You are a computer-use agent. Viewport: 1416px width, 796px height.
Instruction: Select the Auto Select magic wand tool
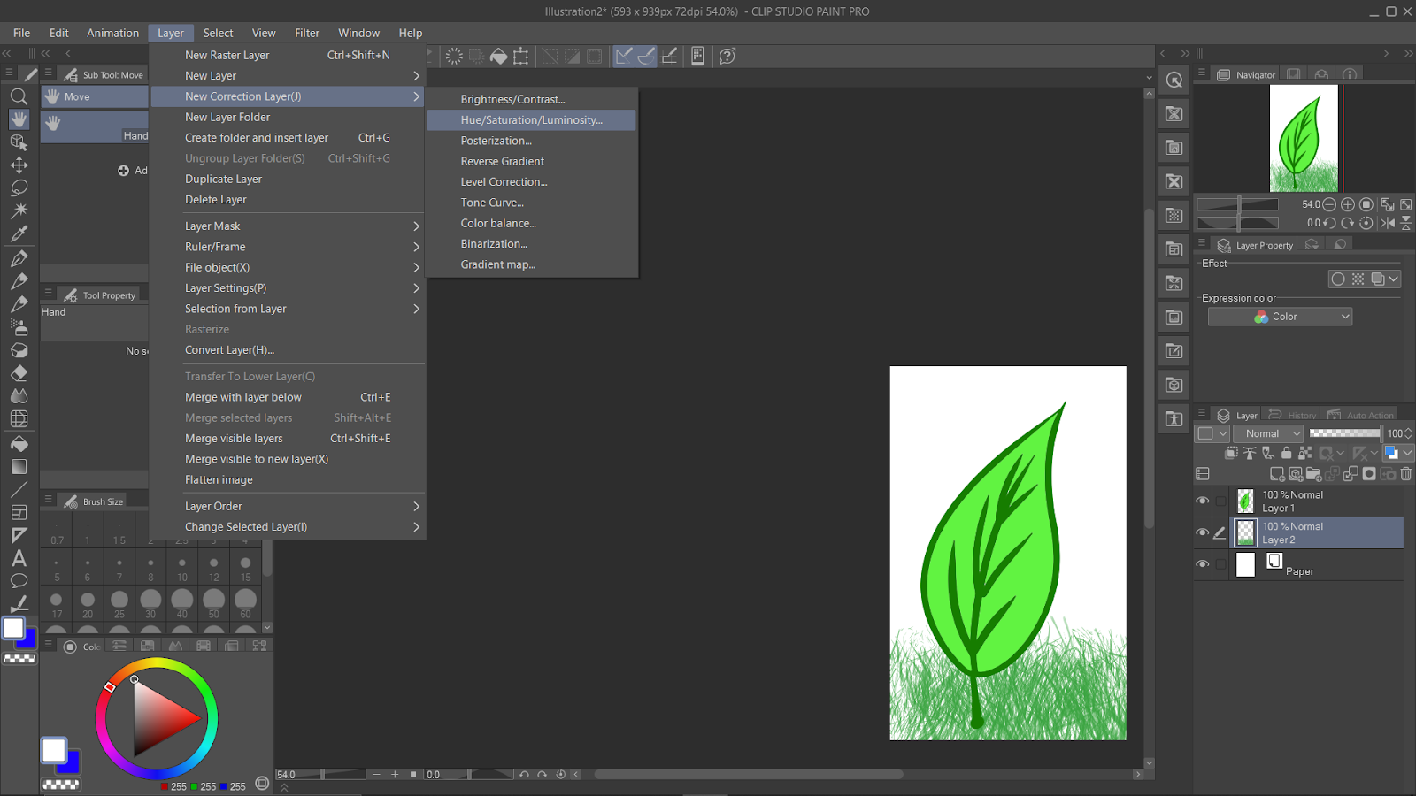[19, 210]
